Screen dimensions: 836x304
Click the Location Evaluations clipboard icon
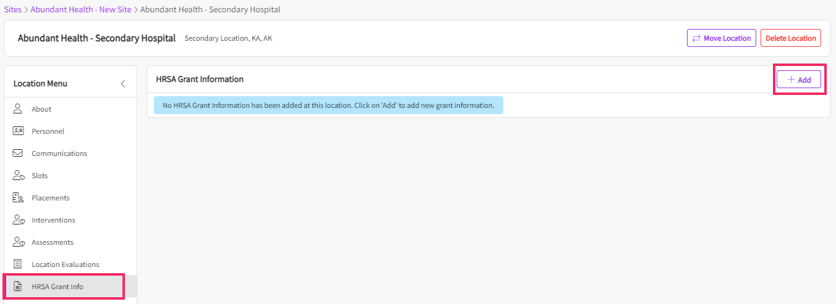(x=18, y=265)
